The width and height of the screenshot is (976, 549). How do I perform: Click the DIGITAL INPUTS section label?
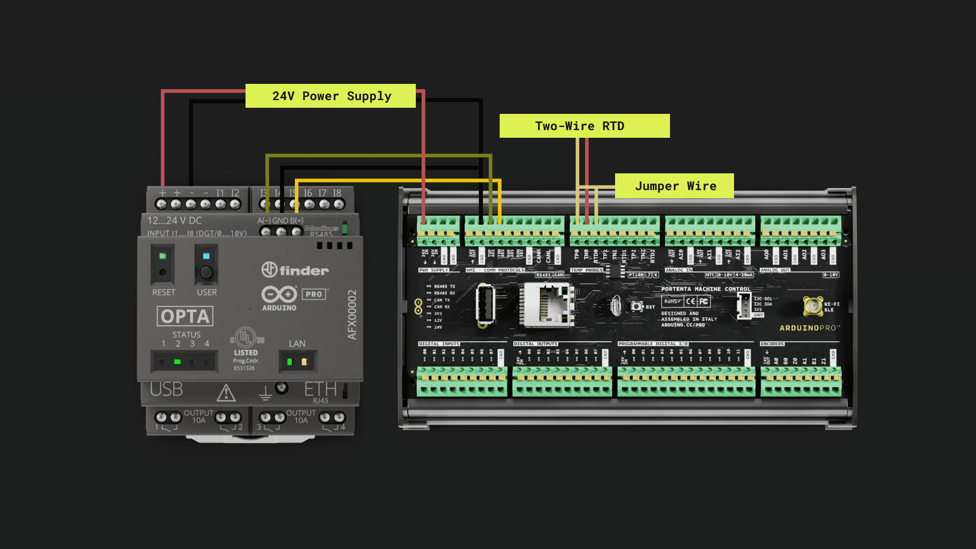pos(439,344)
